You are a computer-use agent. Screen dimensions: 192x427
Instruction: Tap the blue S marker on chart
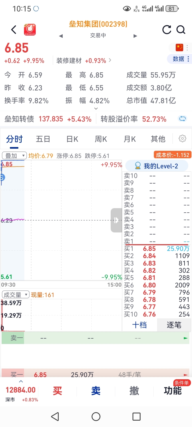pyautogui.click(x=2, y=177)
